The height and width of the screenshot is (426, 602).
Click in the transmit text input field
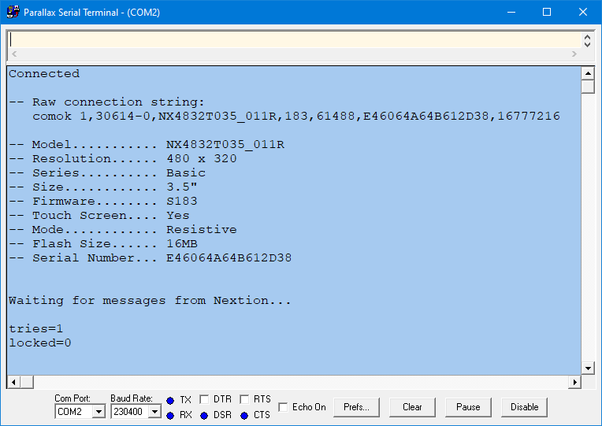(x=292, y=40)
